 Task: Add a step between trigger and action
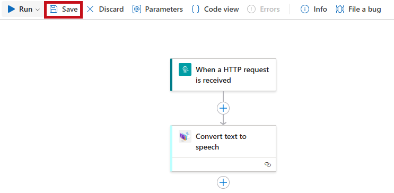223,108
